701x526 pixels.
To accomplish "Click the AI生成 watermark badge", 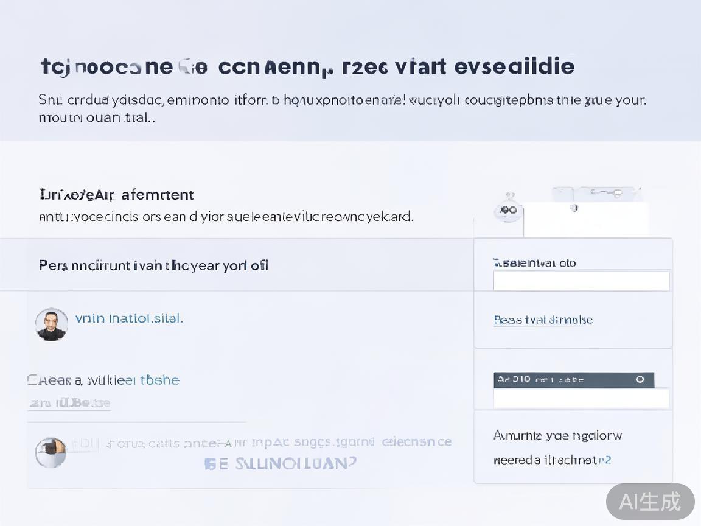I will coord(650,502).
